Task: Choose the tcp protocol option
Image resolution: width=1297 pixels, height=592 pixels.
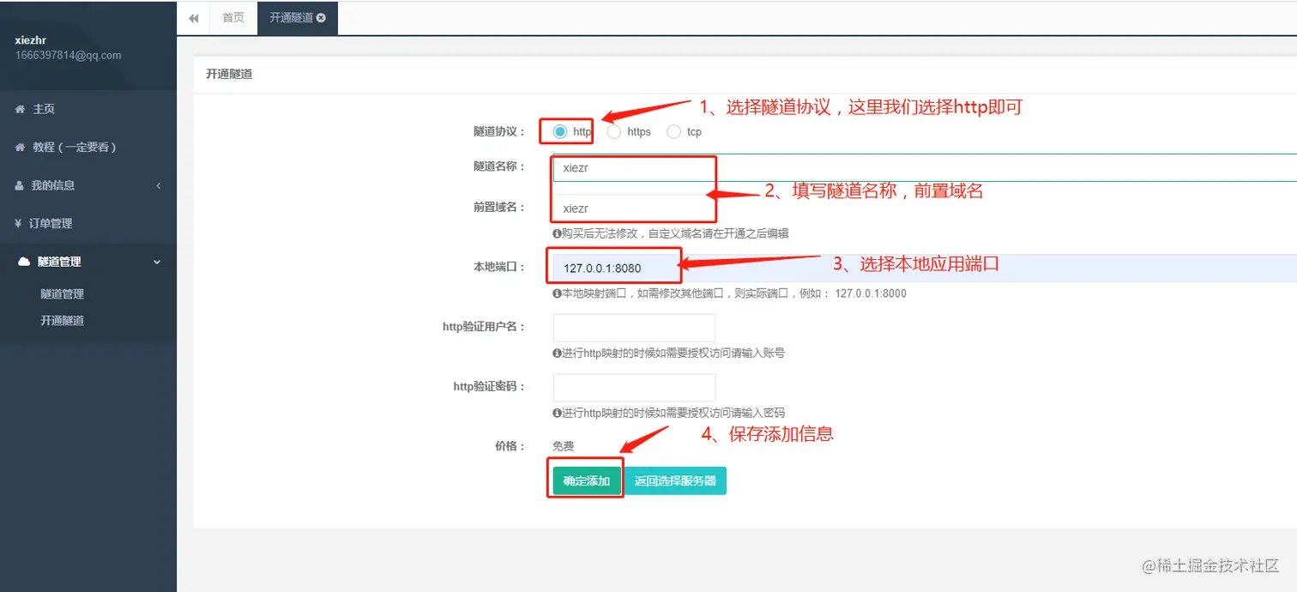Action: (674, 131)
